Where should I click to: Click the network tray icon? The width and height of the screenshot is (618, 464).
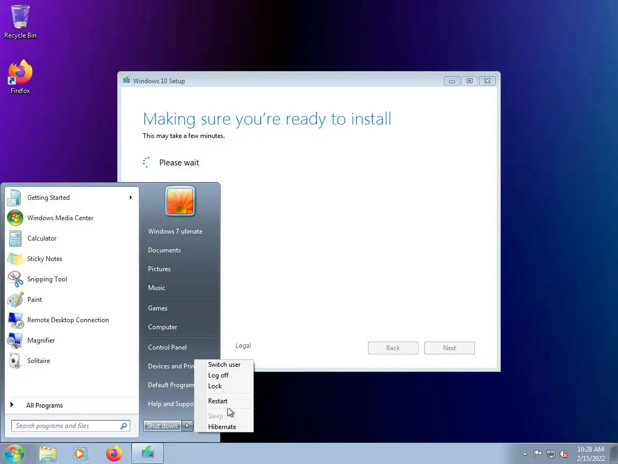tap(551, 454)
